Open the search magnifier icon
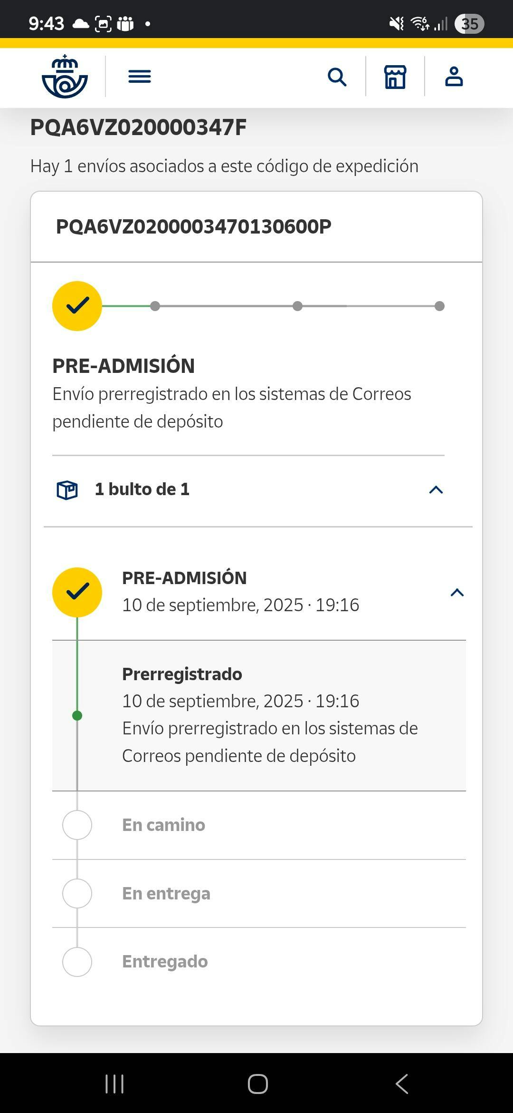 tap(337, 77)
